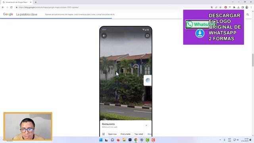The width and height of the screenshot is (254, 143).
Task: Open the Chrome profile avatar
Action: [x=247, y=7]
